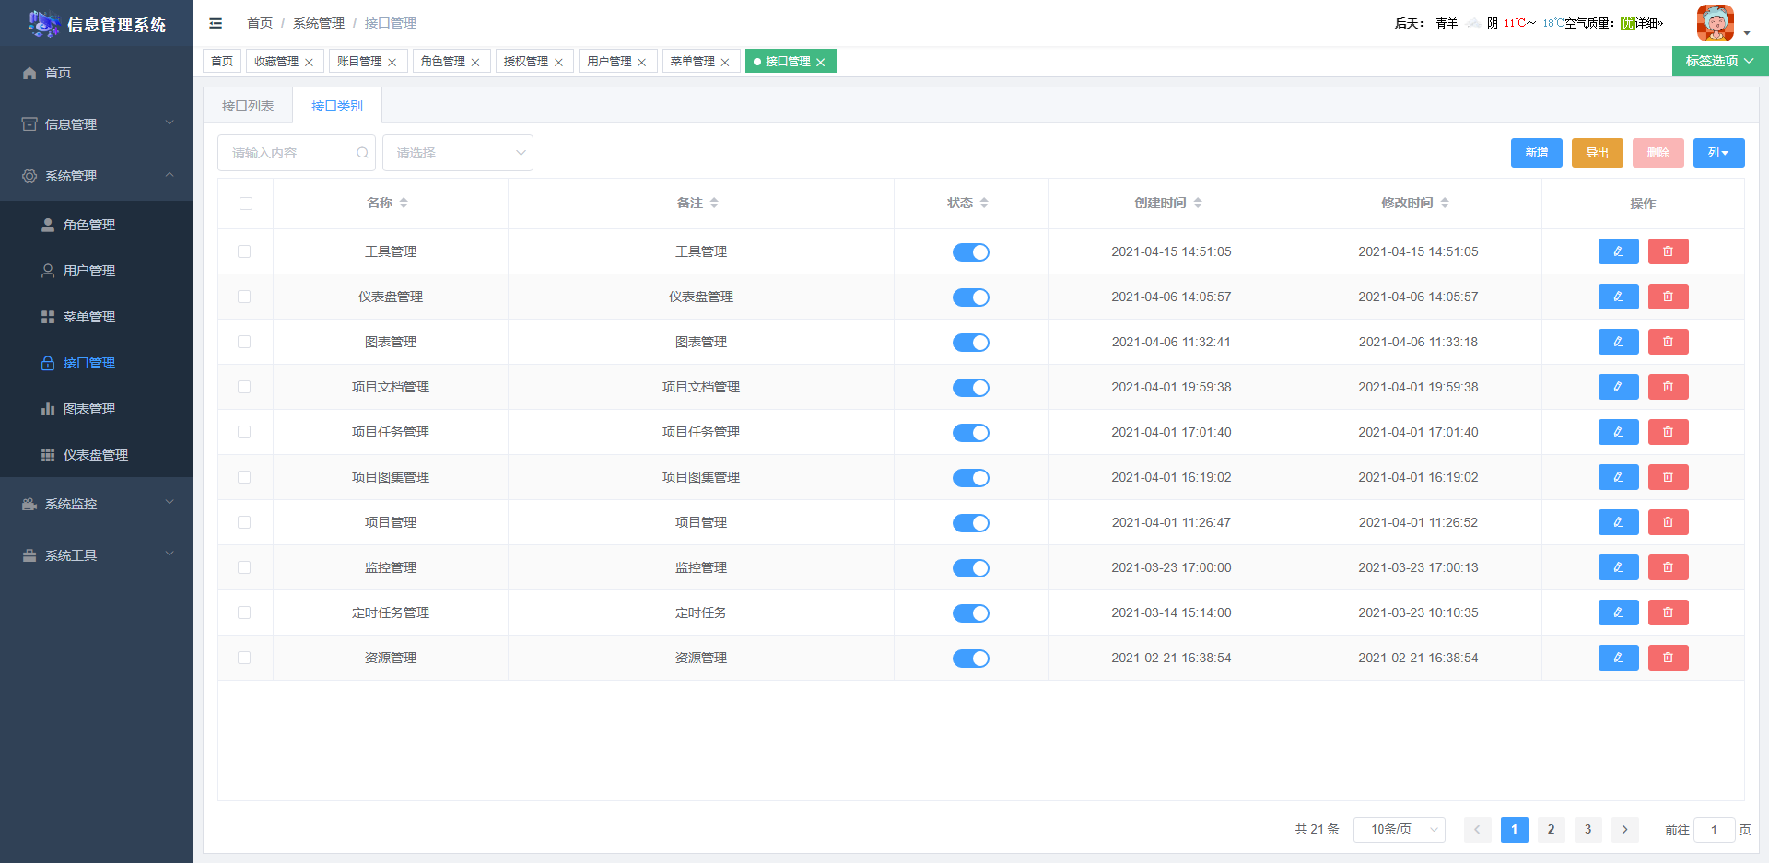
Task: Delete the 资源管理 row
Action: [x=1668, y=658]
